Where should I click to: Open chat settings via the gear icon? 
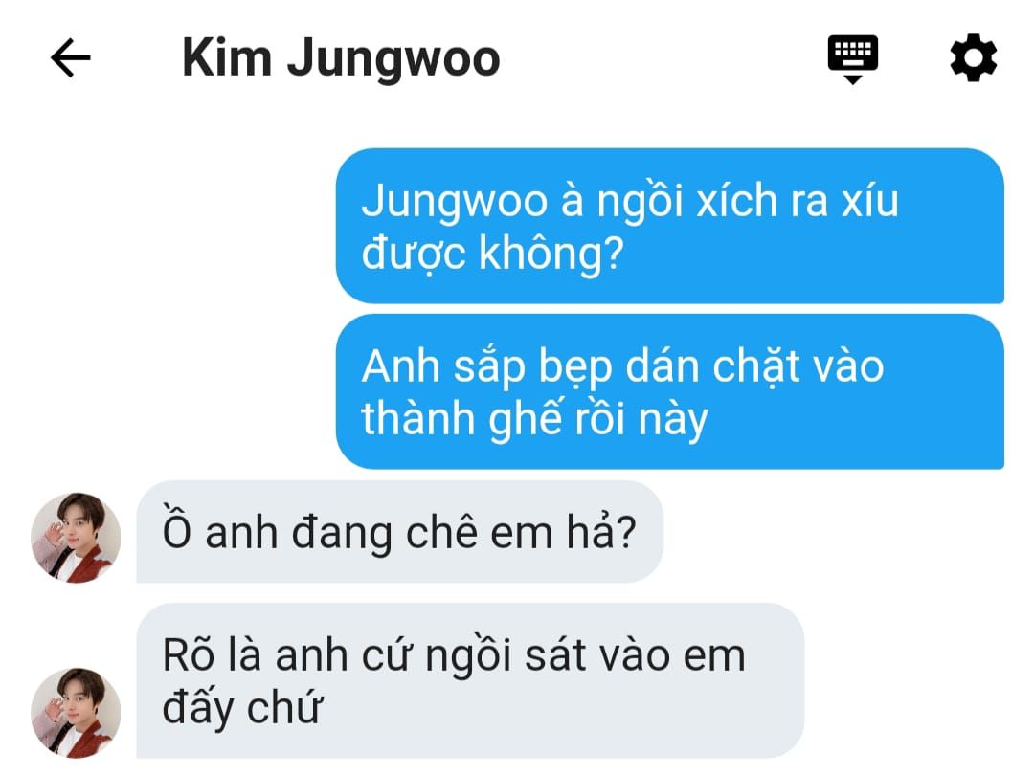[x=974, y=58]
